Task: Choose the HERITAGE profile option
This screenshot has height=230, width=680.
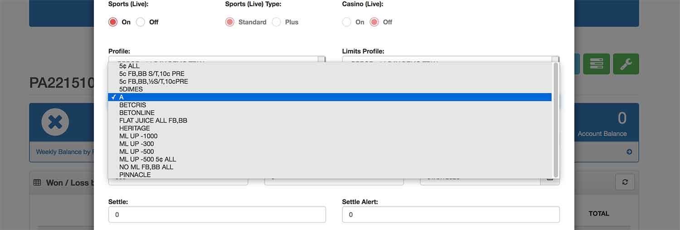Action: click(135, 128)
